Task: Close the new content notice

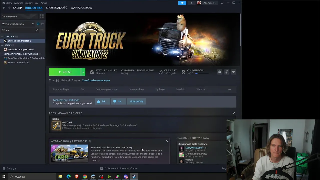Action: [x=167, y=141]
